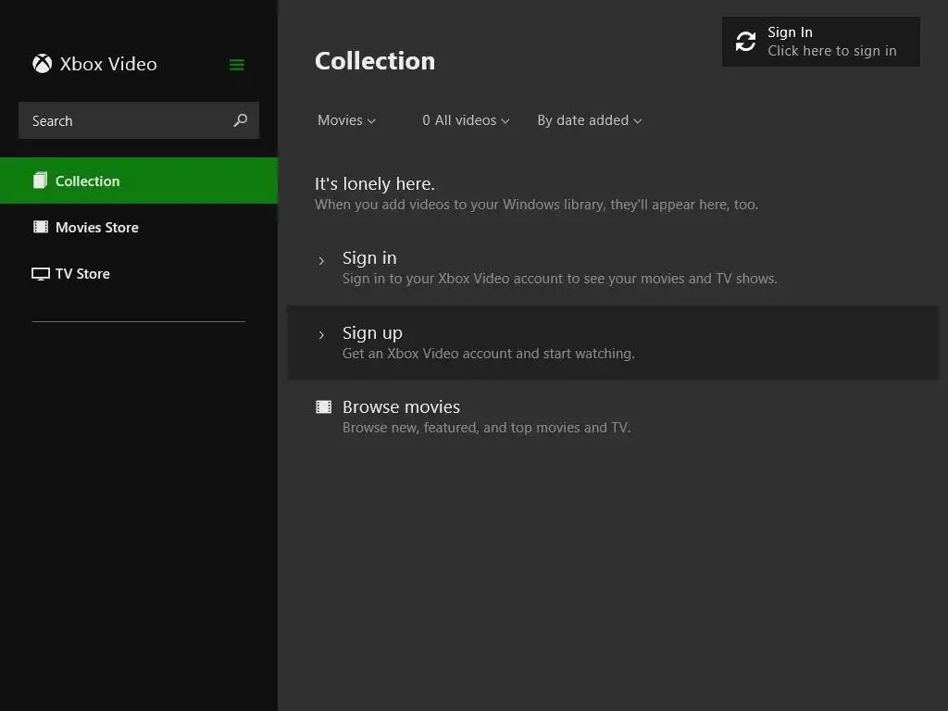Open the TV Store section
Image resolution: width=948 pixels, height=711 pixels.
pos(82,274)
